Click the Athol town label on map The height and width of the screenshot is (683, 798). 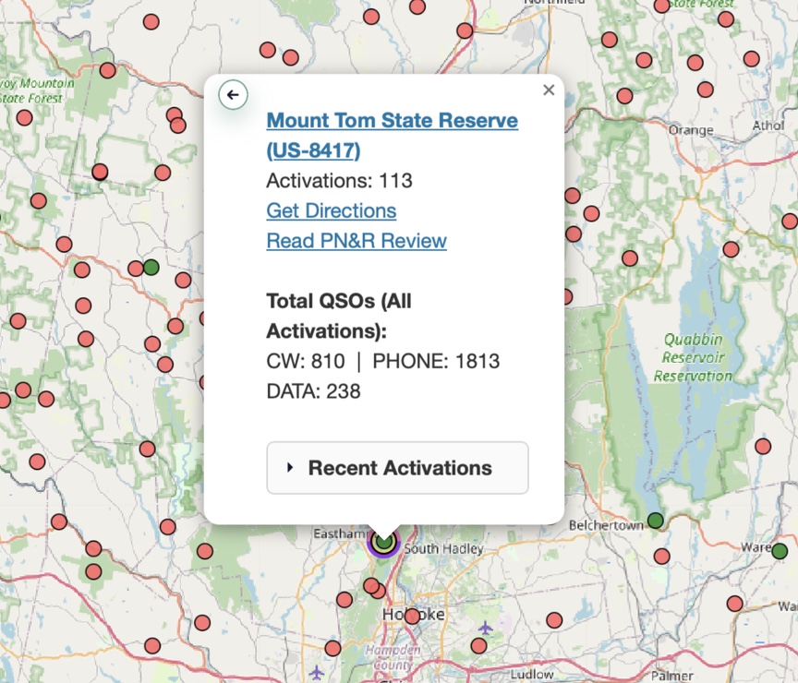[768, 126]
